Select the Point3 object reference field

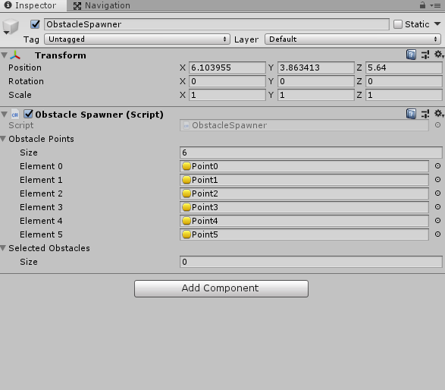[x=304, y=207]
